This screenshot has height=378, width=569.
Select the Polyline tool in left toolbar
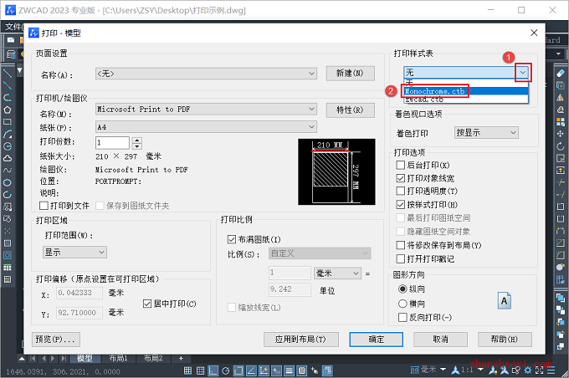pos(8,98)
